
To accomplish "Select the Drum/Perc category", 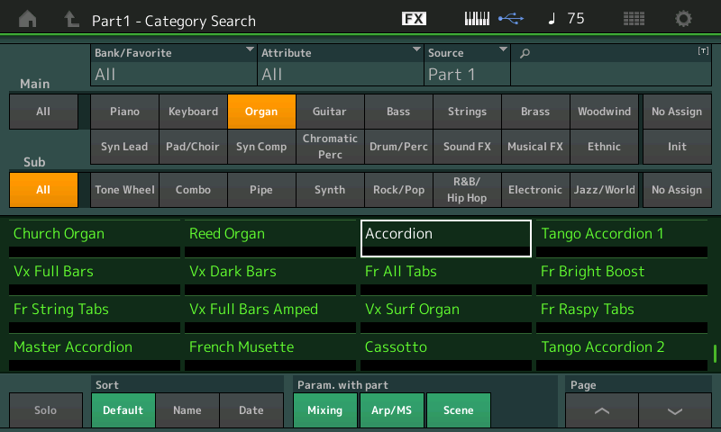I will tap(398, 147).
